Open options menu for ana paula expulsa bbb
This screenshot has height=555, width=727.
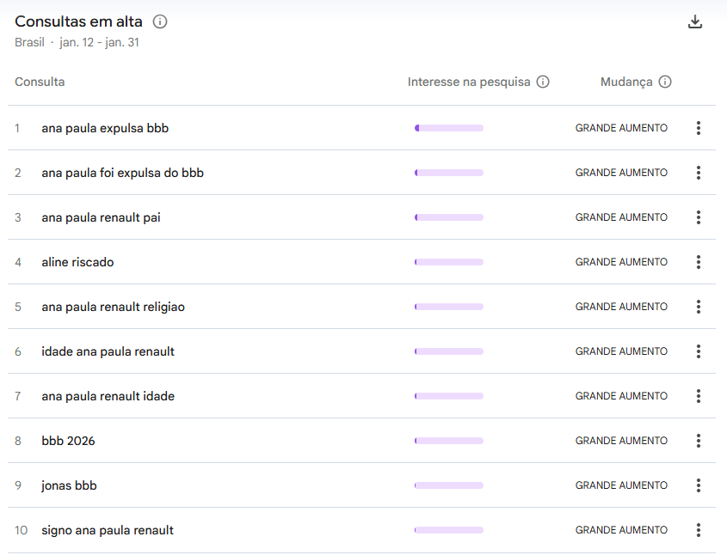tap(699, 128)
